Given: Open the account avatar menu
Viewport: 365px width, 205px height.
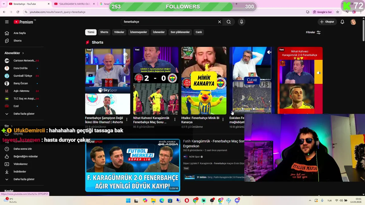Looking at the screenshot, I should pos(353,22).
